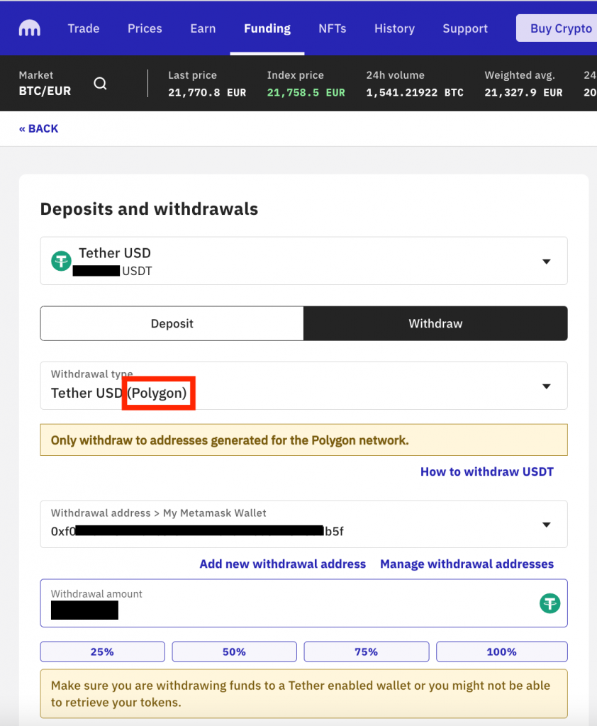Select the Withdraw option
This screenshot has height=726, width=597.
coord(435,323)
